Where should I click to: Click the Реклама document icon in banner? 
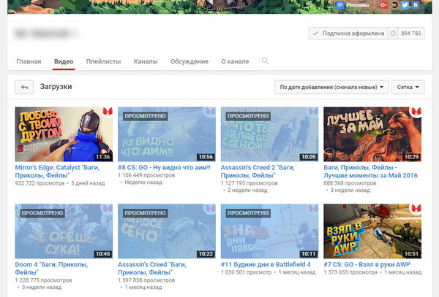point(341,5)
